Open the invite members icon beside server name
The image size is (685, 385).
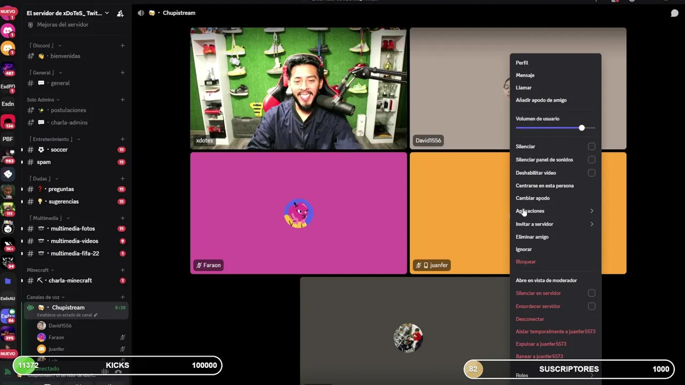(120, 13)
